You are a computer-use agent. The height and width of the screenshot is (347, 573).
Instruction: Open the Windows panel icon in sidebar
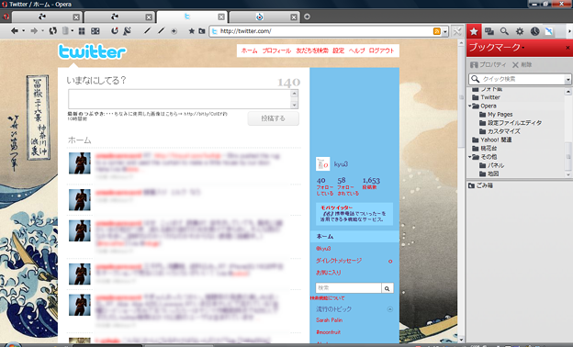tap(489, 31)
